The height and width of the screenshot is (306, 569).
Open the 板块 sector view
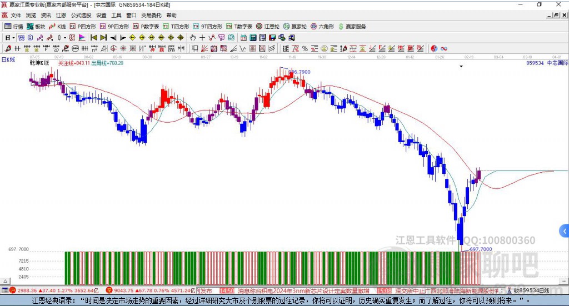click(36, 27)
